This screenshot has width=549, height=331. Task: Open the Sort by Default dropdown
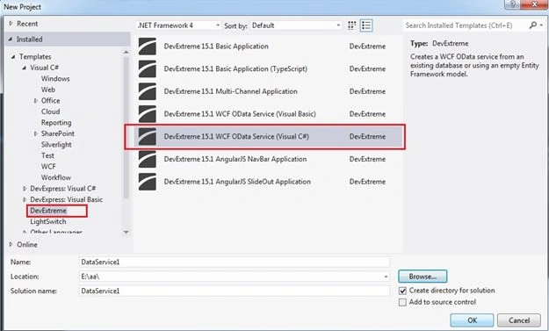point(296,25)
